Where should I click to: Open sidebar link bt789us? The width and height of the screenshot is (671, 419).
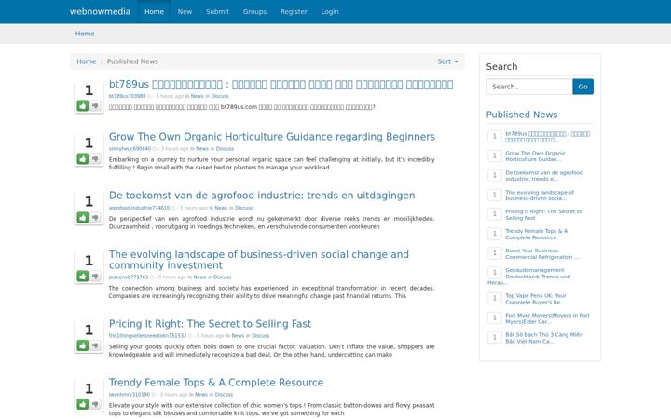pyautogui.click(x=547, y=137)
